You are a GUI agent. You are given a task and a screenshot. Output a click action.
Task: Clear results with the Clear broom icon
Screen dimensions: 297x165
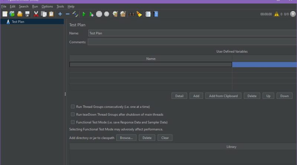pyautogui.click(x=115, y=14)
